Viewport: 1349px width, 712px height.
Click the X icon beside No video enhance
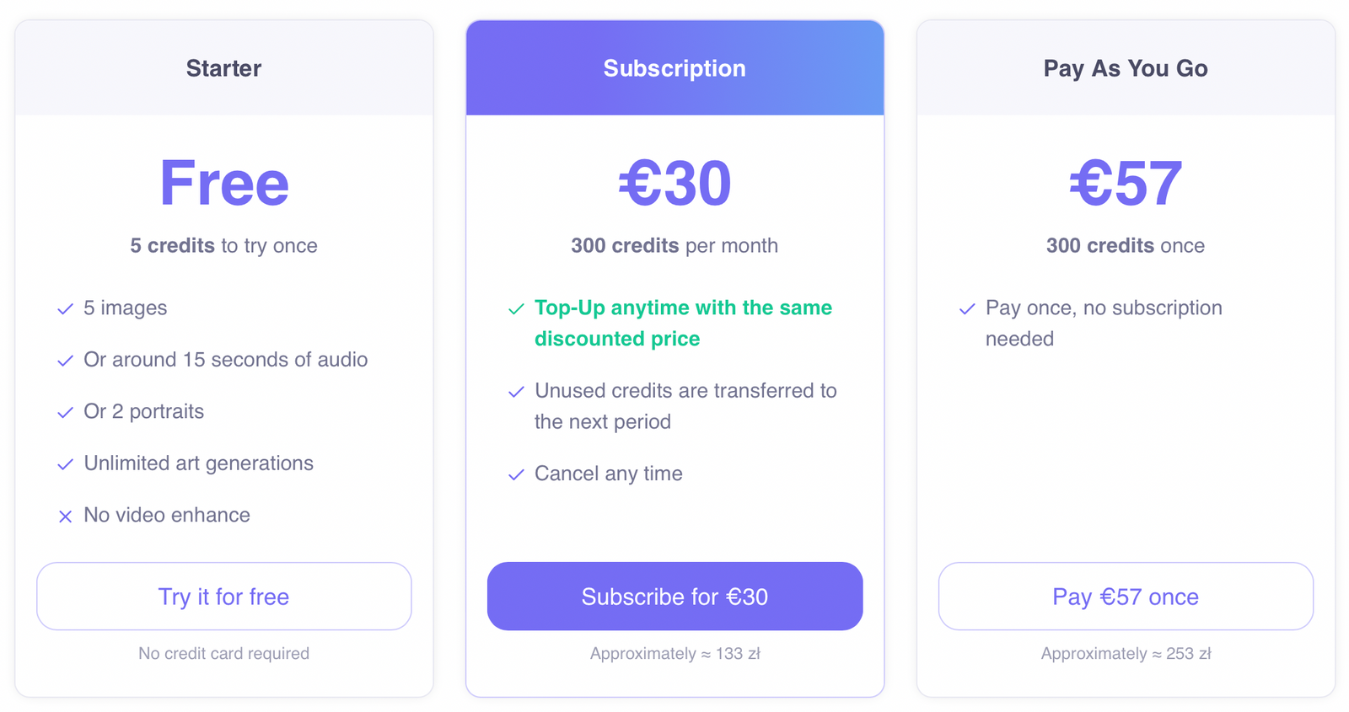[65, 517]
